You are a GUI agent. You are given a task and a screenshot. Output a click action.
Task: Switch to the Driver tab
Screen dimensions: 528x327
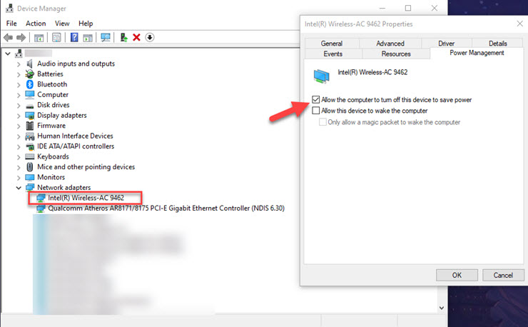coord(446,44)
